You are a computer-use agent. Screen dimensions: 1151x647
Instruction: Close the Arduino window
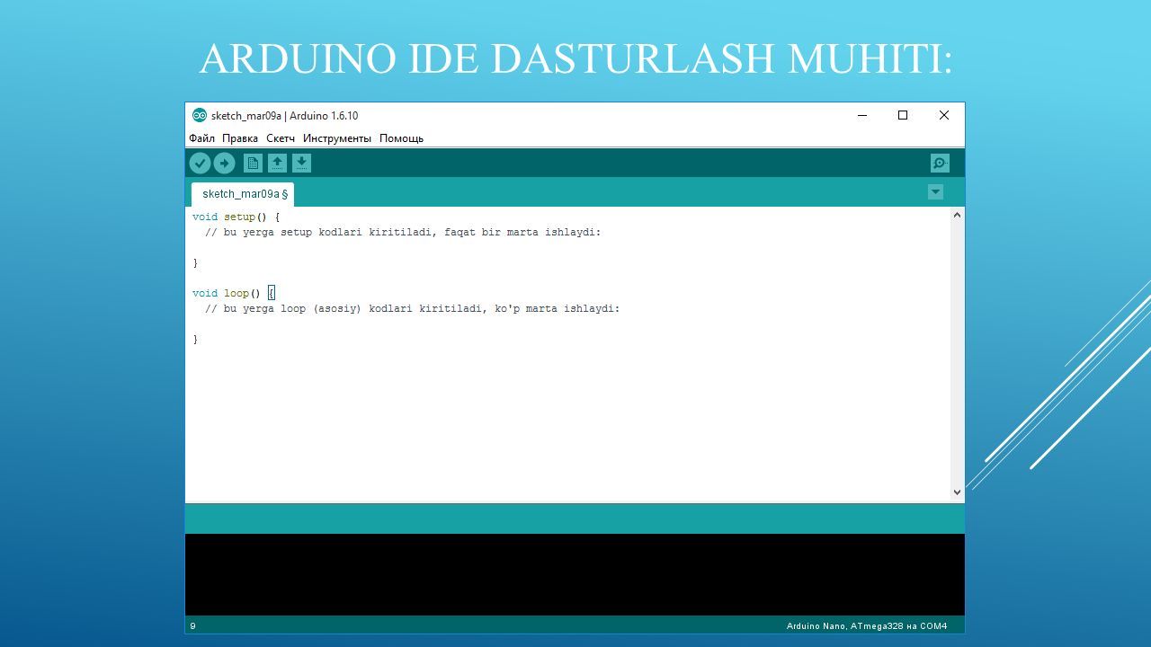tap(943, 115)
